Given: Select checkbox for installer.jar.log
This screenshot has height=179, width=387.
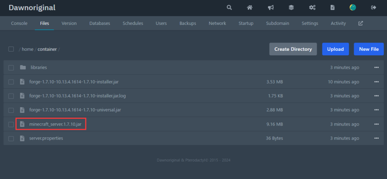Looking at the screenshot, I should point(11,96).
